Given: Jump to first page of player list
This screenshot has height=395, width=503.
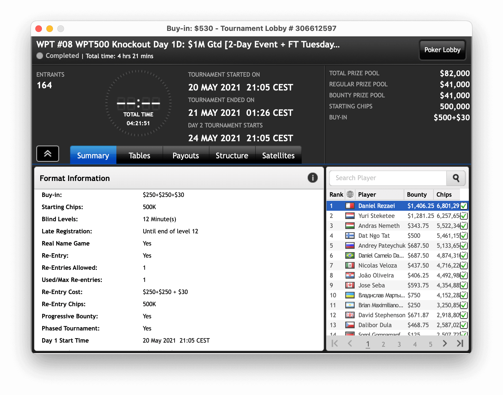Looking at the screenshot, I should (x=335, y=343).
